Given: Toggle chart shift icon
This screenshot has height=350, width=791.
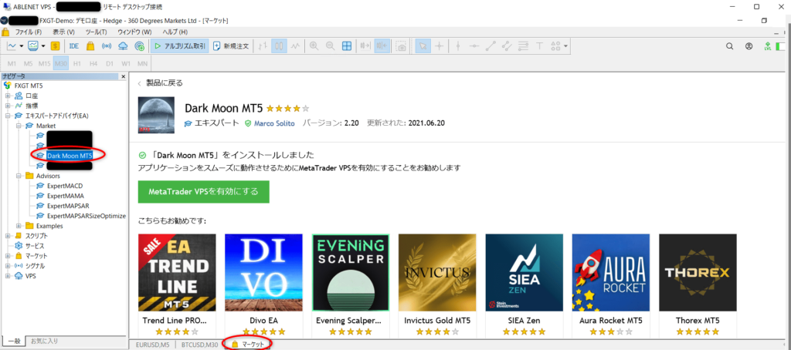Looking at the screenshot, I should click(382, 45).
